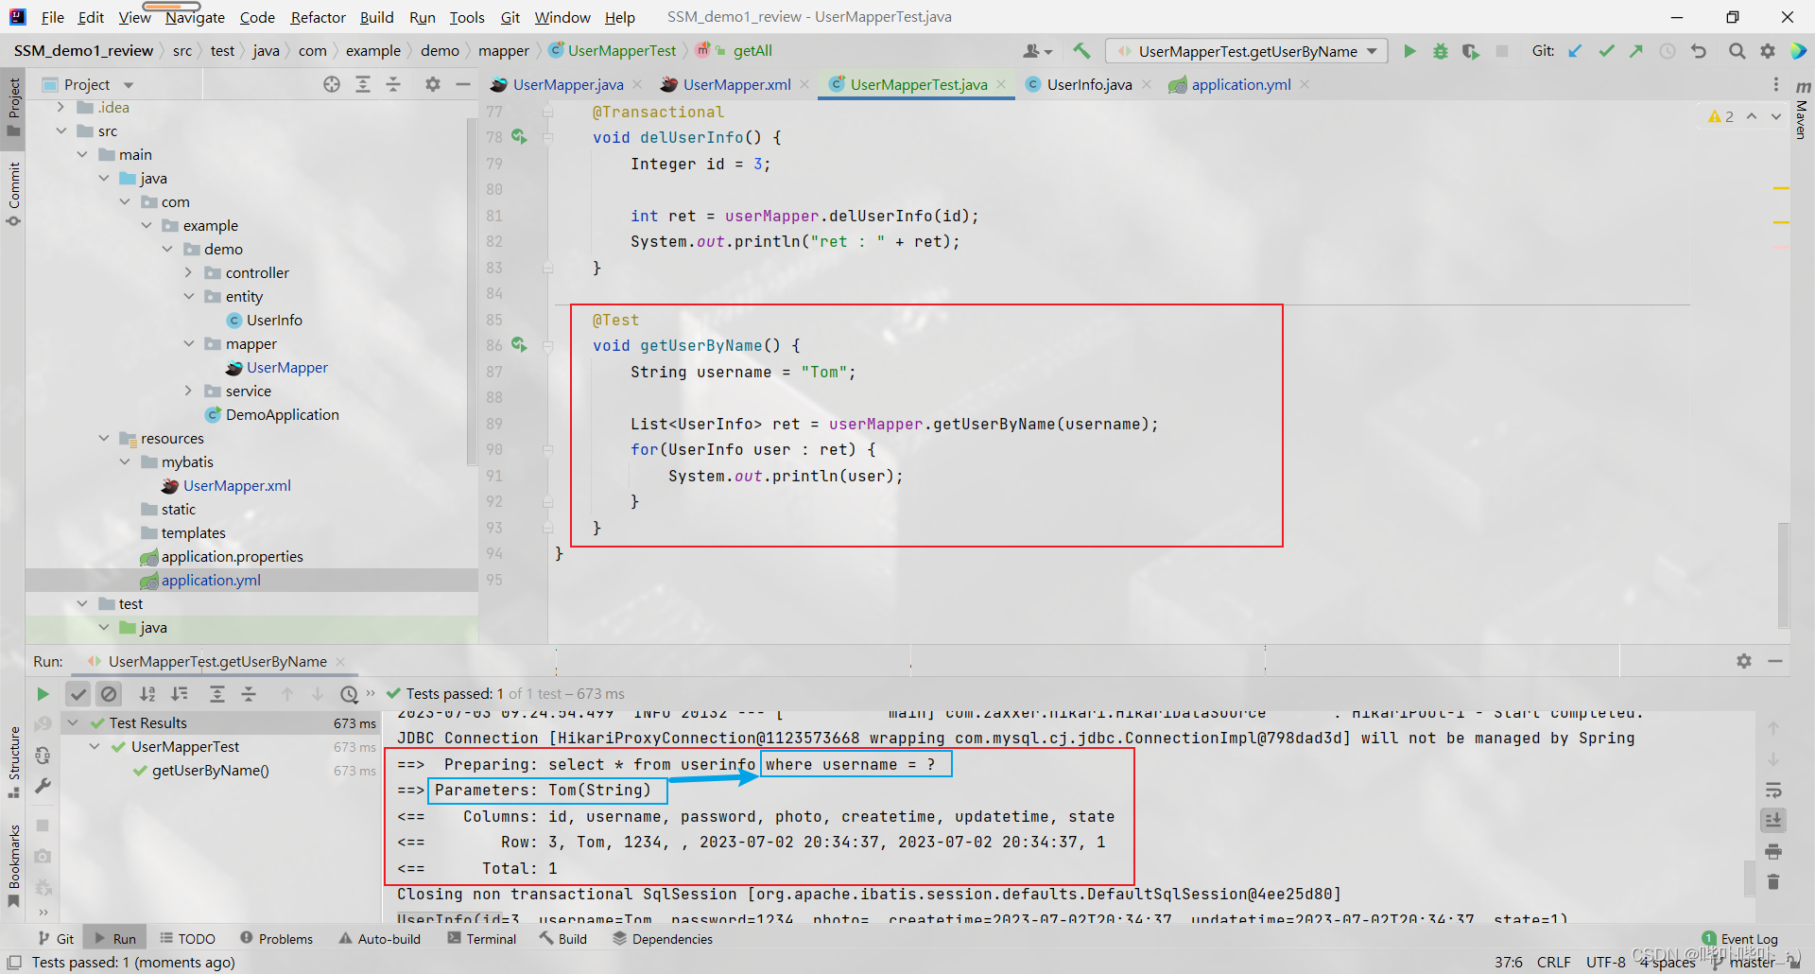Viewport: 1815px width, 974px height.
Task: Open IDE settings gear in top toolbar
Action: tap(1767, 51)
